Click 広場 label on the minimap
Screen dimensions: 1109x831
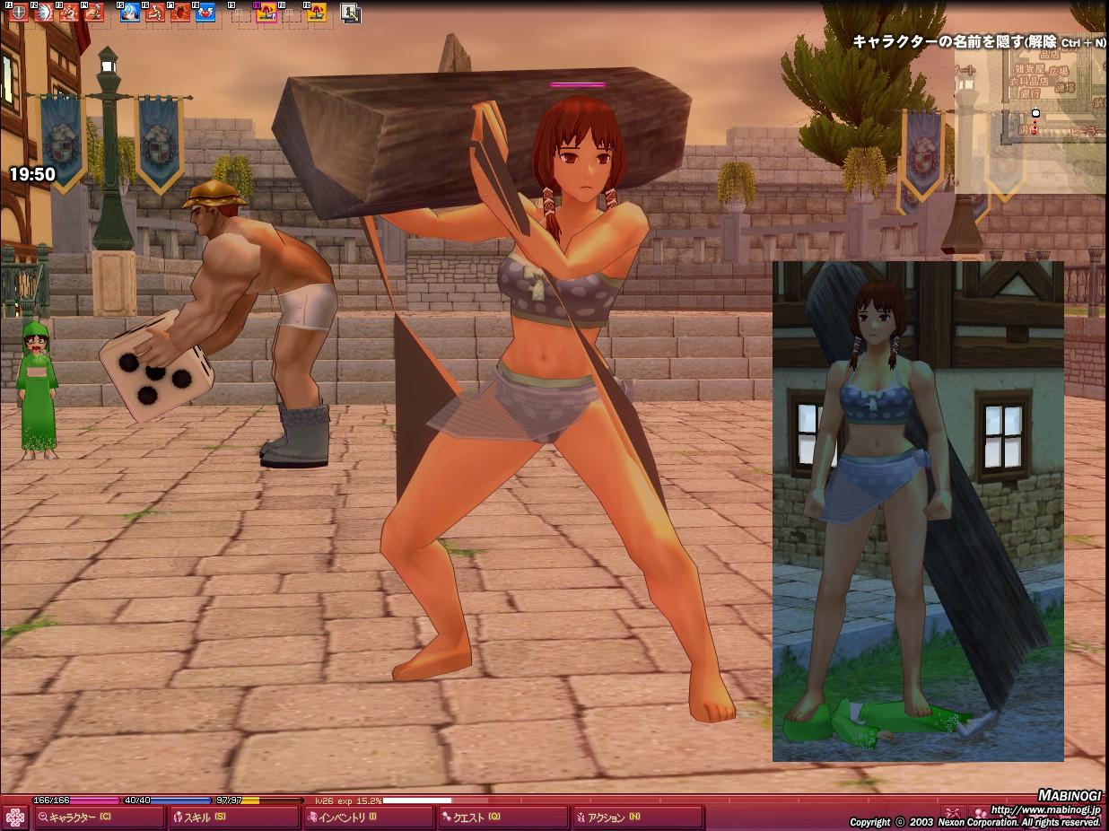coord(1059,72)
